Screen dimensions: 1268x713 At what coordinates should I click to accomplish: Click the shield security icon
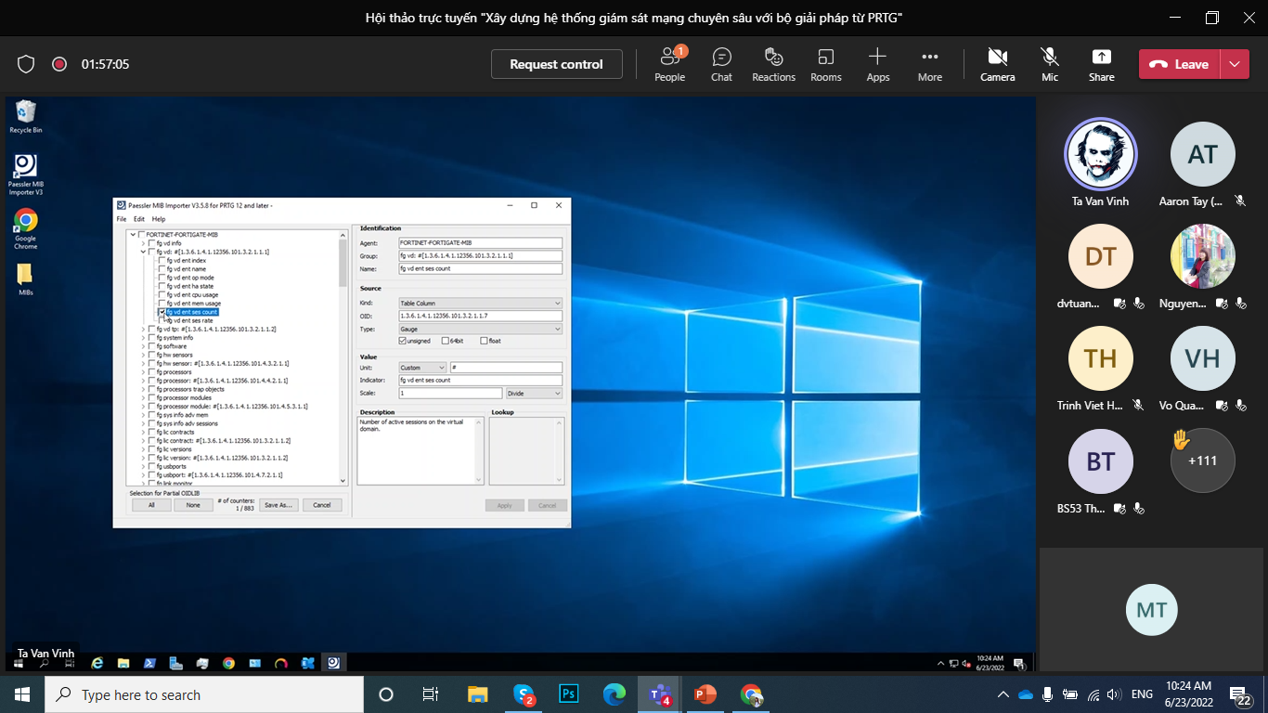click(26, 64)
